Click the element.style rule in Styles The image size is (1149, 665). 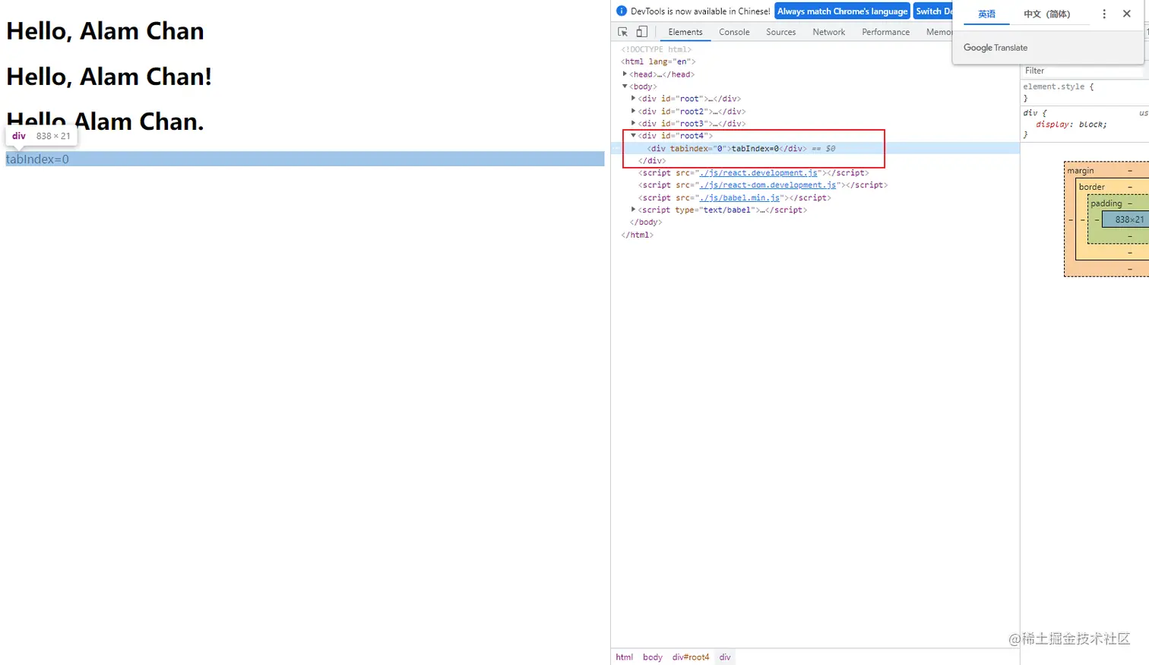click(x=1059, y=87)
